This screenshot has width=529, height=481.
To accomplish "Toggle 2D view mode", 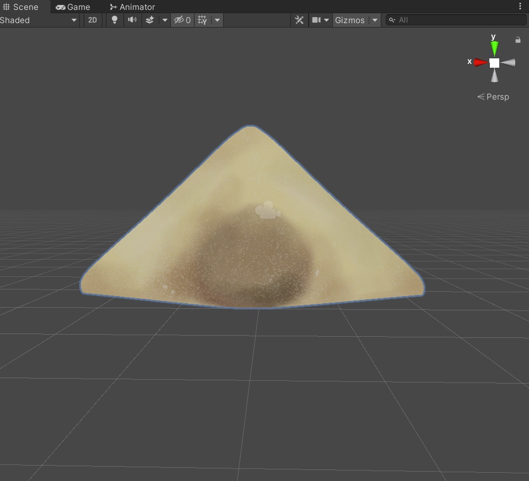I will coord(93,20).
